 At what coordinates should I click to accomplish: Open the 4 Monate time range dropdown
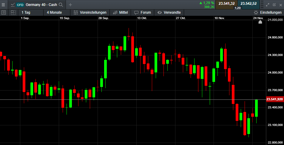(x=54, y=13)
